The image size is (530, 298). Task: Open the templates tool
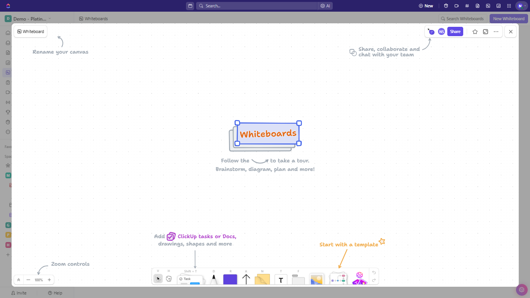point(339,279)
